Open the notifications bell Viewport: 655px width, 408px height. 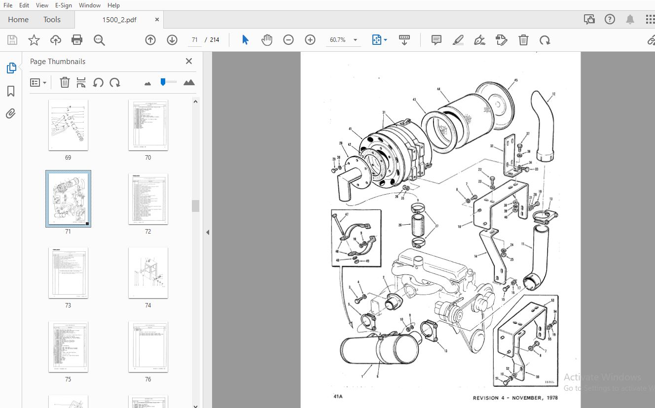(630, 20)
